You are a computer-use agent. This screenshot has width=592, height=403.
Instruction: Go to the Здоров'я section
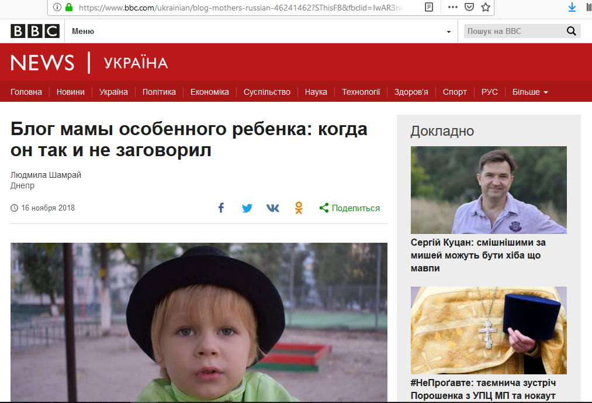pyautogui.click(x=411, y=92)
